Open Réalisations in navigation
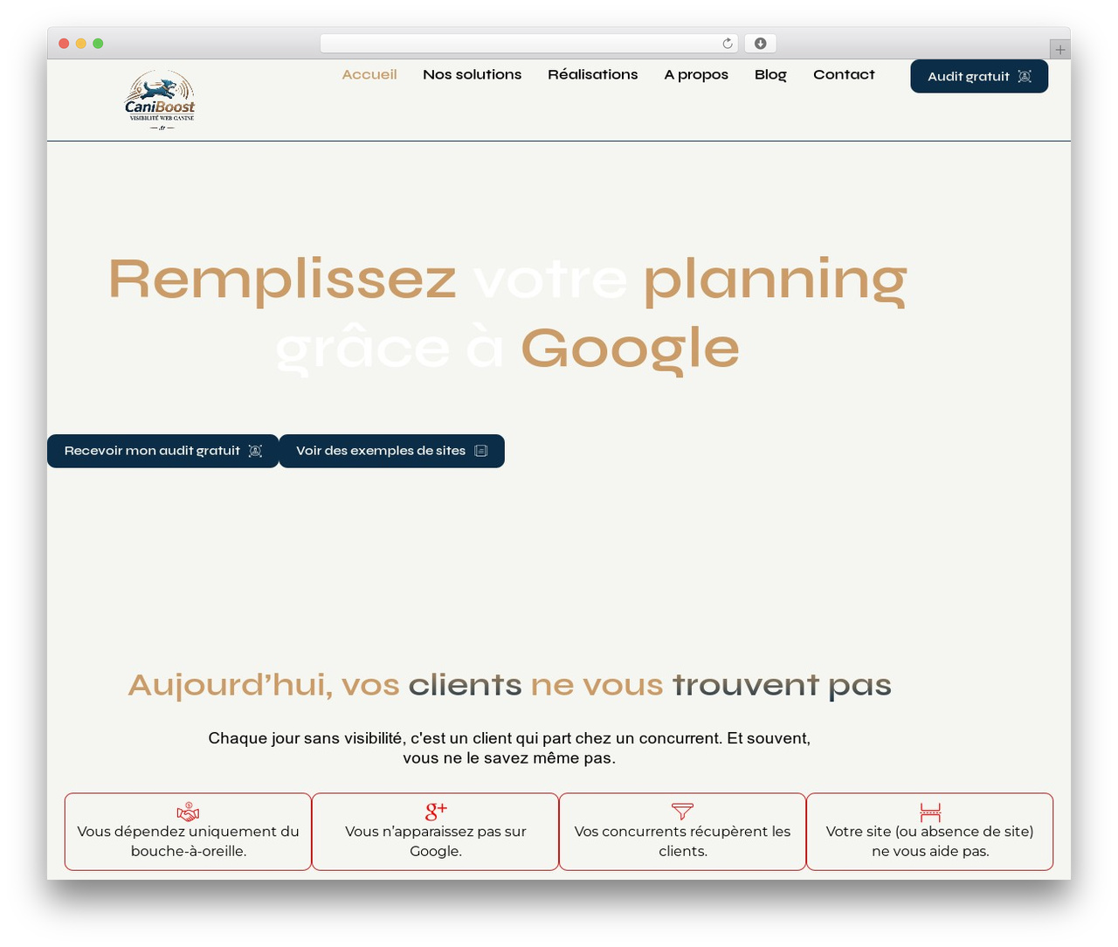 pos(593,74)
